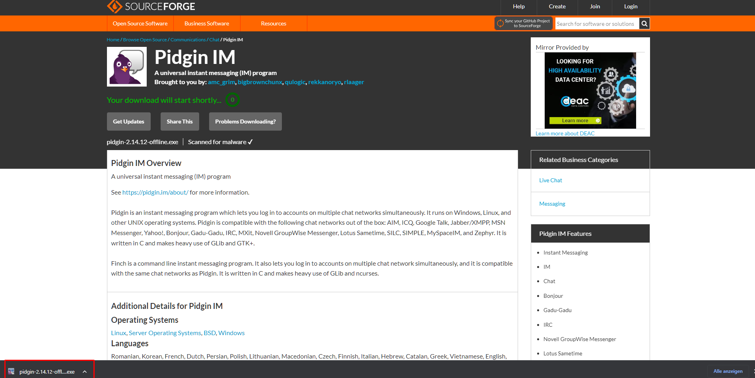Click Learn more in the DEAC ad
The width and height of the screenshot is (755, 378).
575,121
